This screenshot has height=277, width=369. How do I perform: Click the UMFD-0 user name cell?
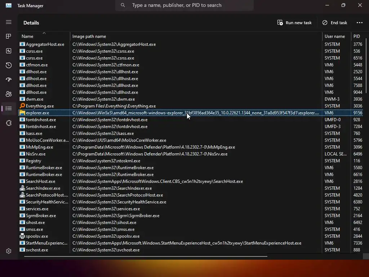pos(333,120)
